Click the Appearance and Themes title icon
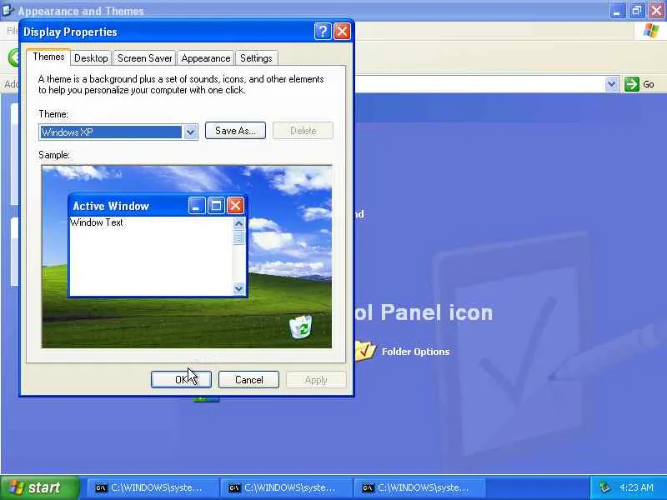The image size is (667, 500). [x=8, y=10]
